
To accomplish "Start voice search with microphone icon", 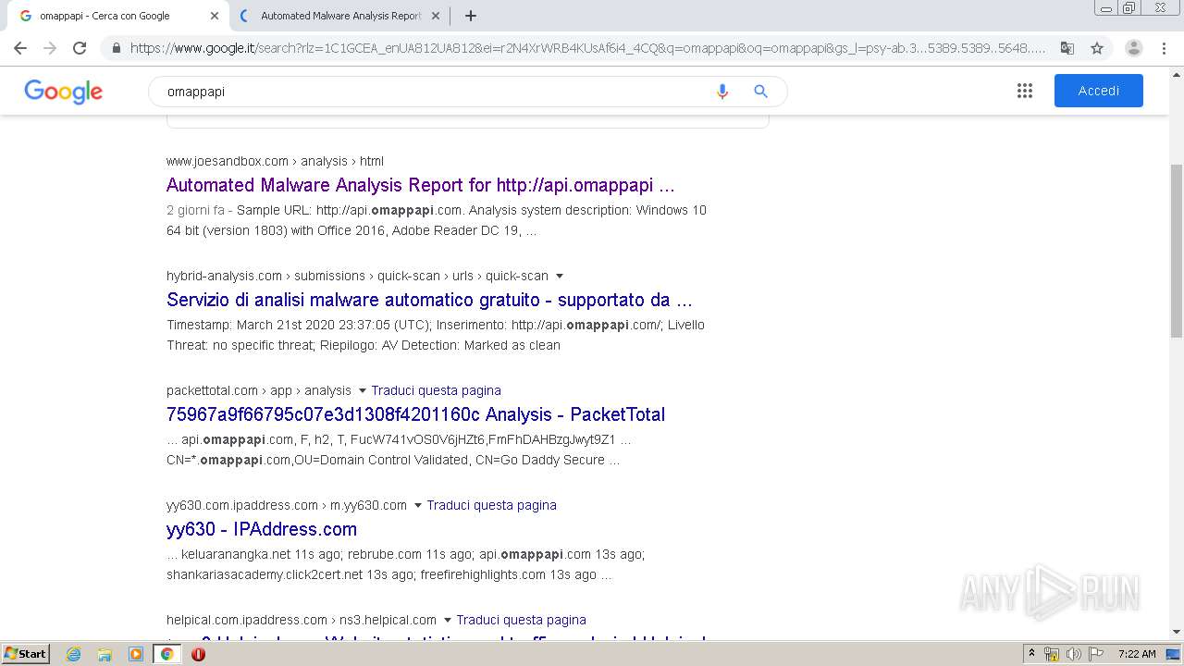I will pos(722,92).
